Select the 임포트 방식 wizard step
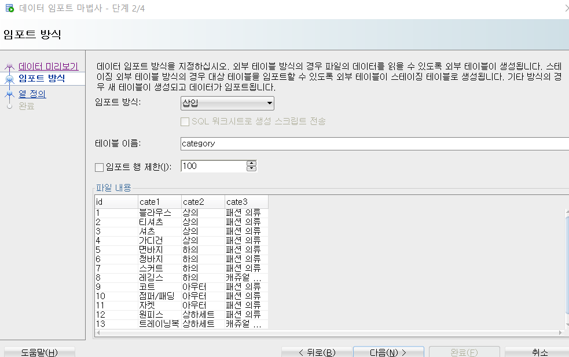 click(x=42, y=78)
